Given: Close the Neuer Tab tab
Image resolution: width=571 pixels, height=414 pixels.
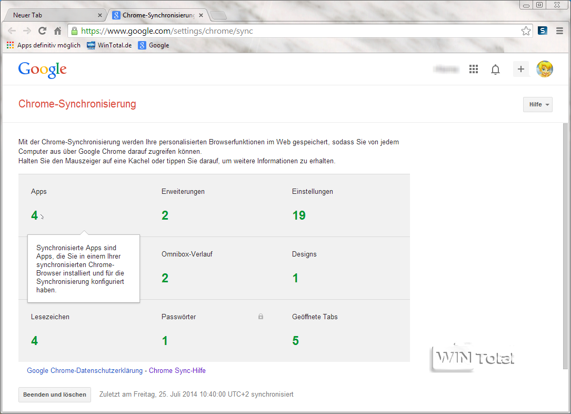Looking at the screenshot, I should (100, 15).
